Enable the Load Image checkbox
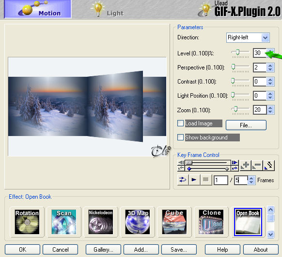 [180, 123]
